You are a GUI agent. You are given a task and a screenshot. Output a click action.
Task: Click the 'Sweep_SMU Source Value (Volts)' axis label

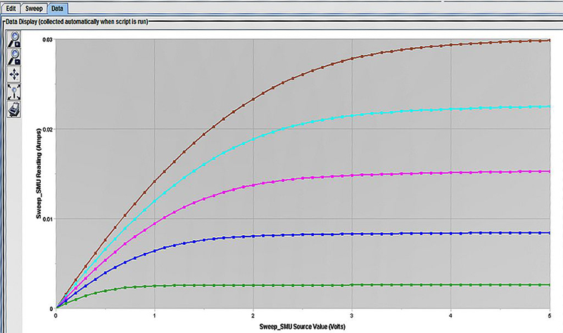[303, 327]
